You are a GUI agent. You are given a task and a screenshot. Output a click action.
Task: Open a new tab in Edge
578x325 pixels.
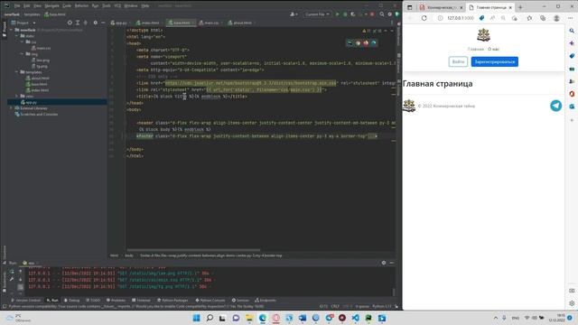pyautogui.click(x=520, y=7)
